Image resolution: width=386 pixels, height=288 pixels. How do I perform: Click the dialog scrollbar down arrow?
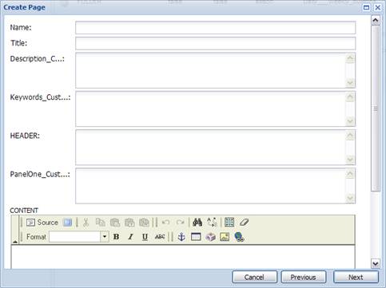(x=376, y=263)
